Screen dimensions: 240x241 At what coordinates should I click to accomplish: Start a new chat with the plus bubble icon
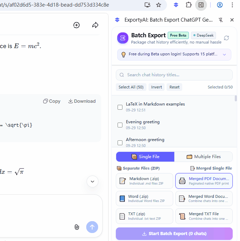coord(77,25)
